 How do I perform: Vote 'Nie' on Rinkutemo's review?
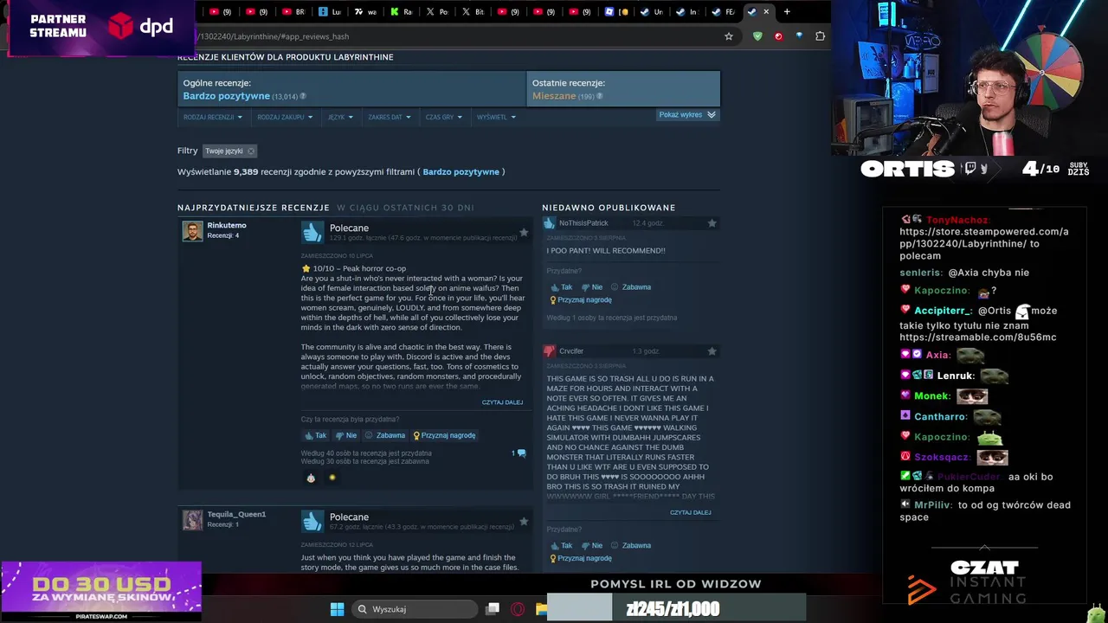pyautogui.click(x=345, y=435)
